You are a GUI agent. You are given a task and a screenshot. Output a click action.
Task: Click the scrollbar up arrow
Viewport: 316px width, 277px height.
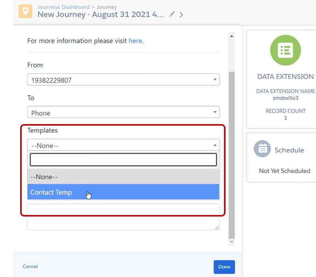[231, 36]
